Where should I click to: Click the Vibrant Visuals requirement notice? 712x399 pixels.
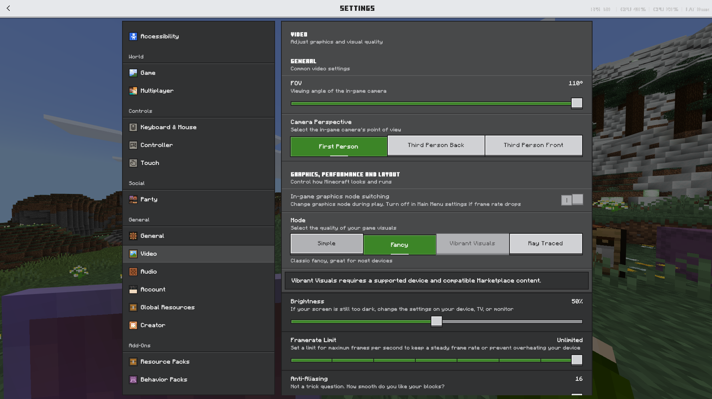coord(437,281)
